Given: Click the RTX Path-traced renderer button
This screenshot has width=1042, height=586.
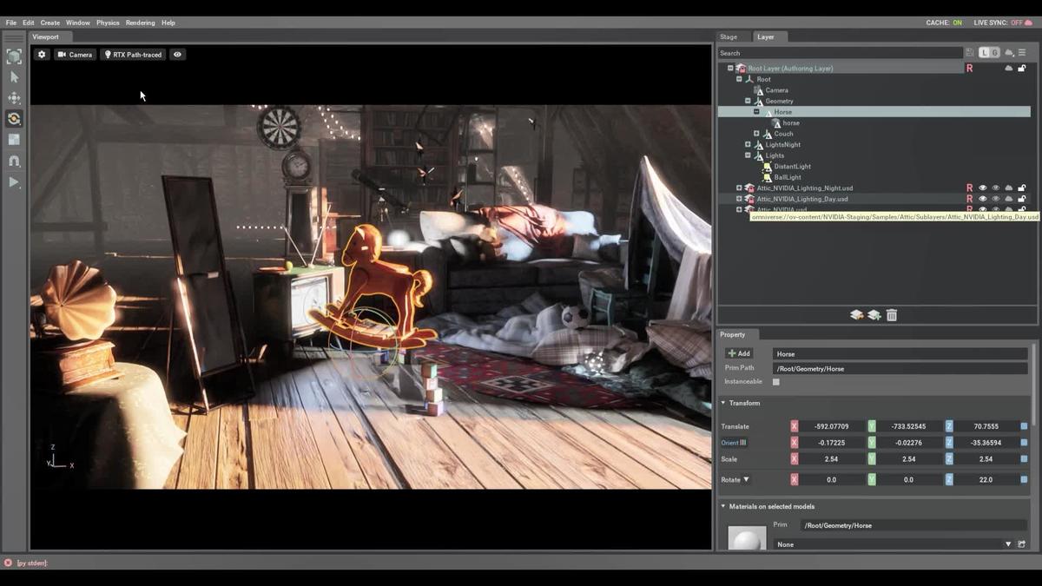Looking at the screenshot, I should [133, 55].
